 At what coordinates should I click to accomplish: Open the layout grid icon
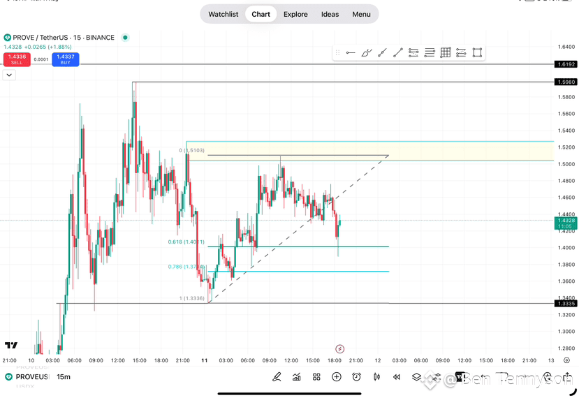(316, 377)
